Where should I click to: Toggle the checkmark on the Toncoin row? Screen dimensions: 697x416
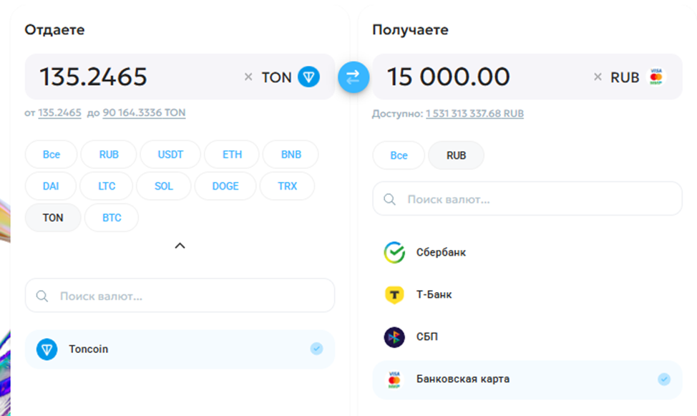[x=316, y=349]
